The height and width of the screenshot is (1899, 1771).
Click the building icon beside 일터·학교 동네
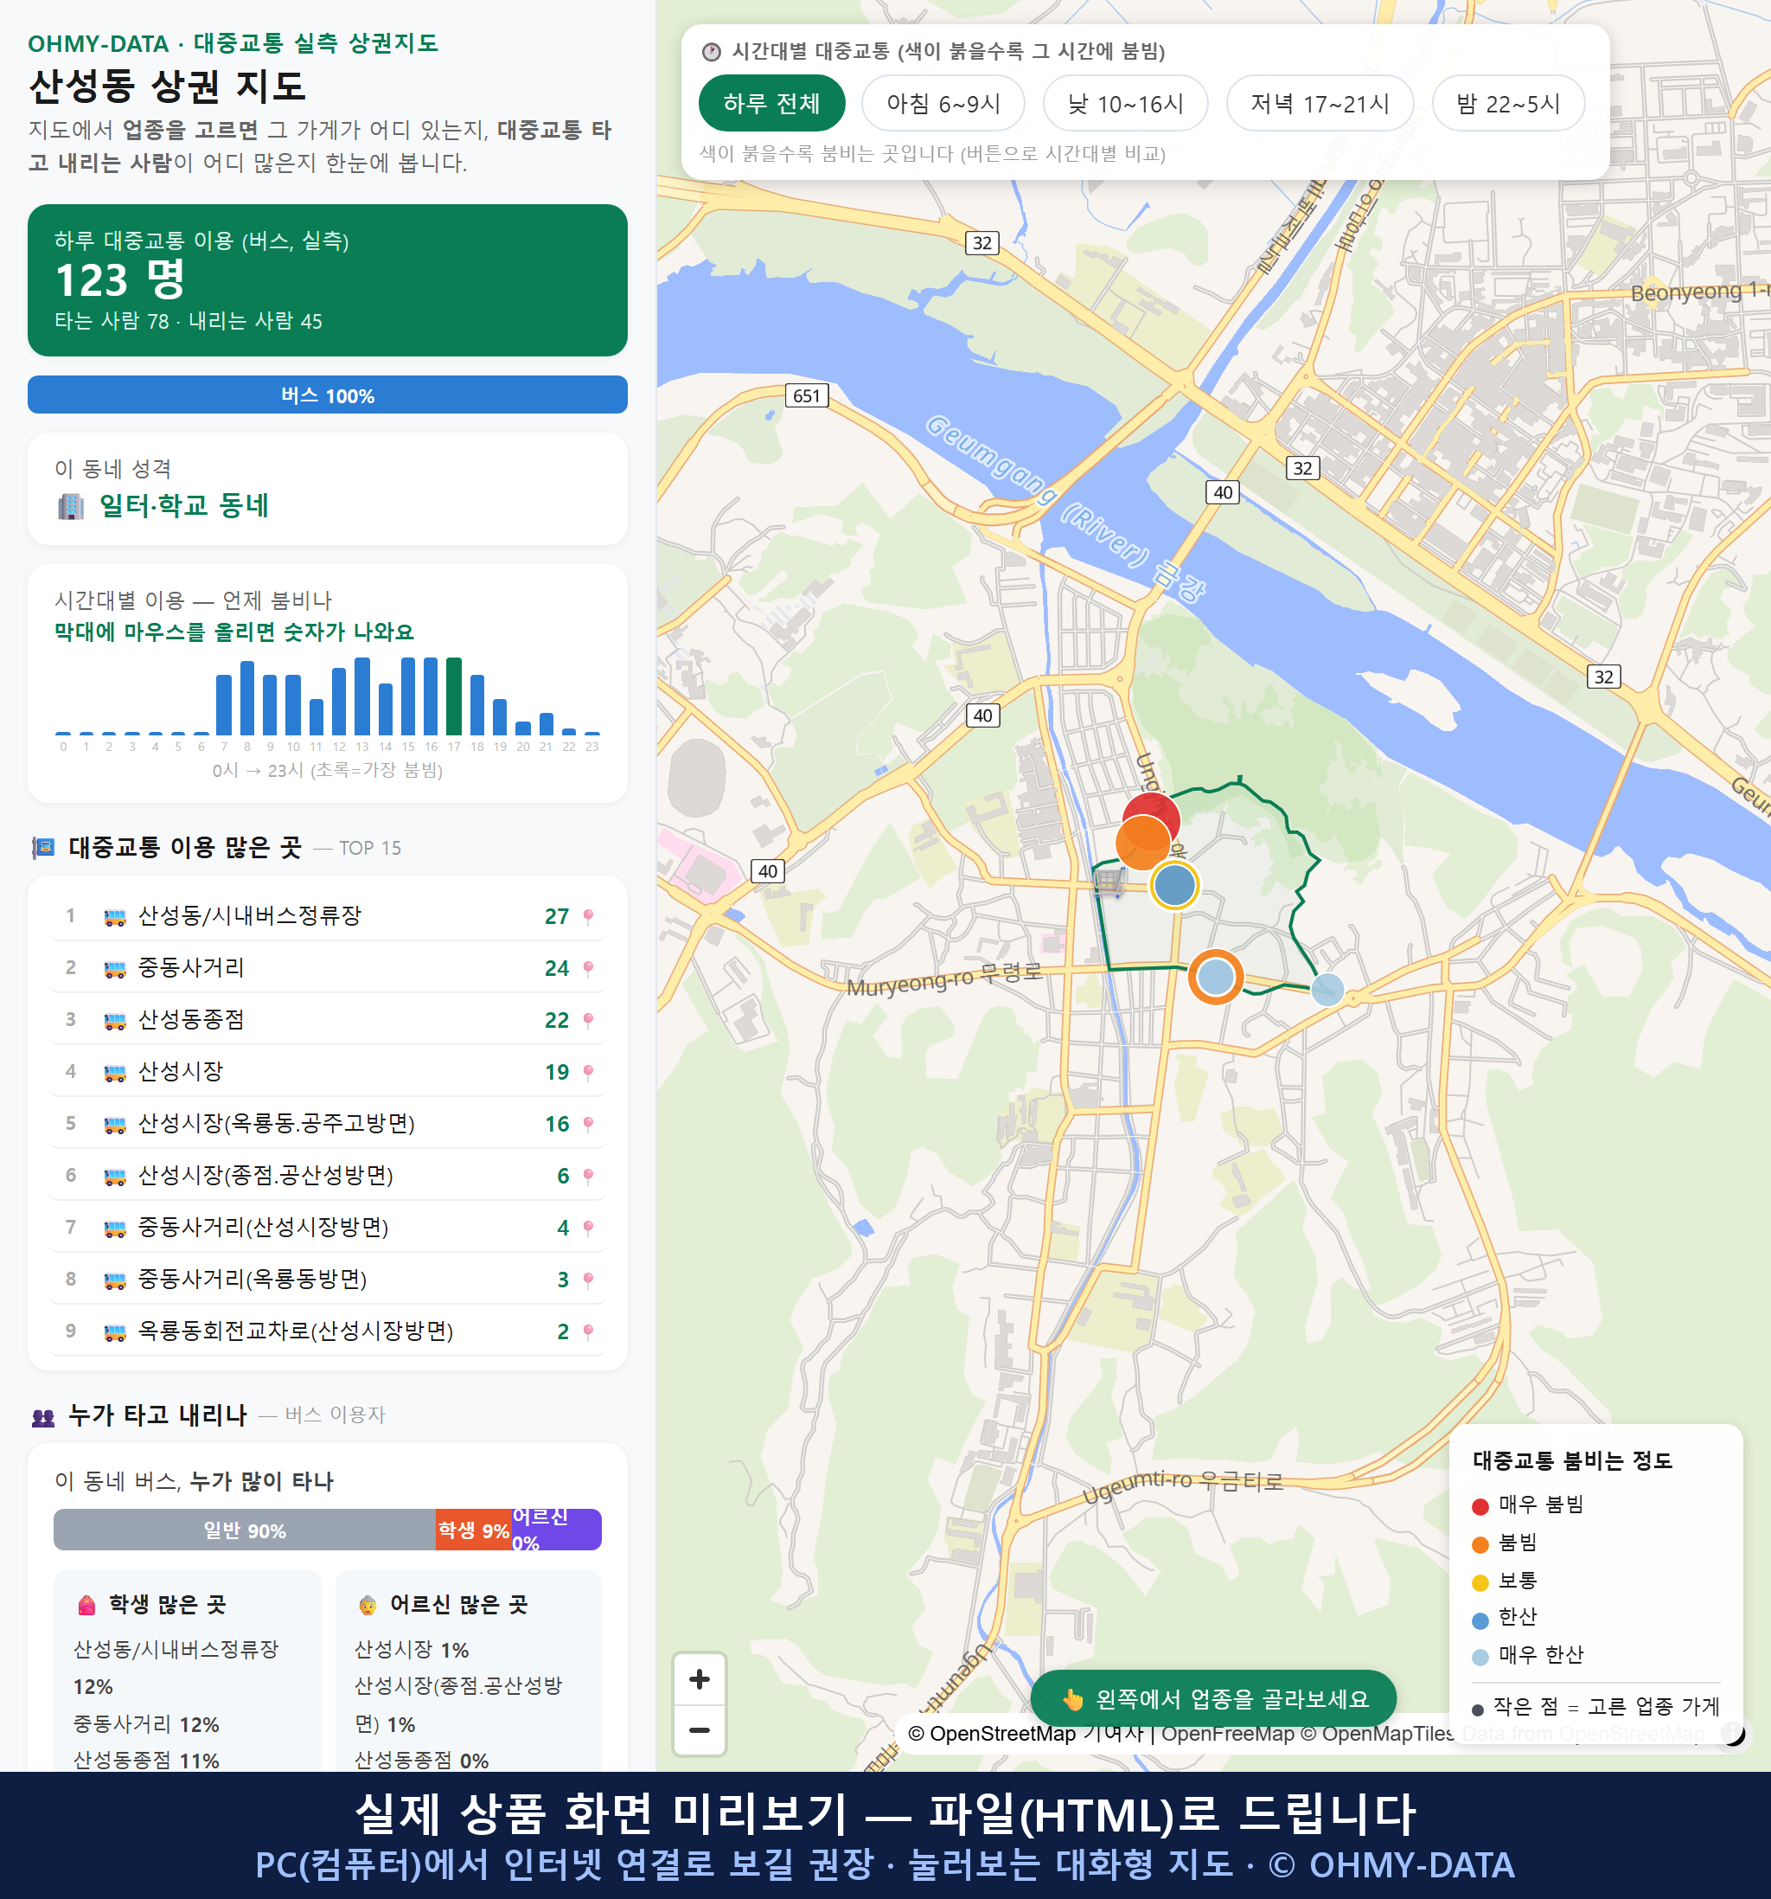pyautogui.click(x=71, y=505)
